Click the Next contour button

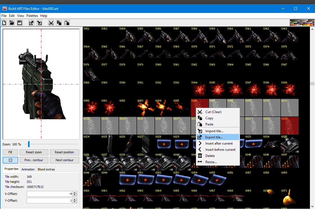64,160
